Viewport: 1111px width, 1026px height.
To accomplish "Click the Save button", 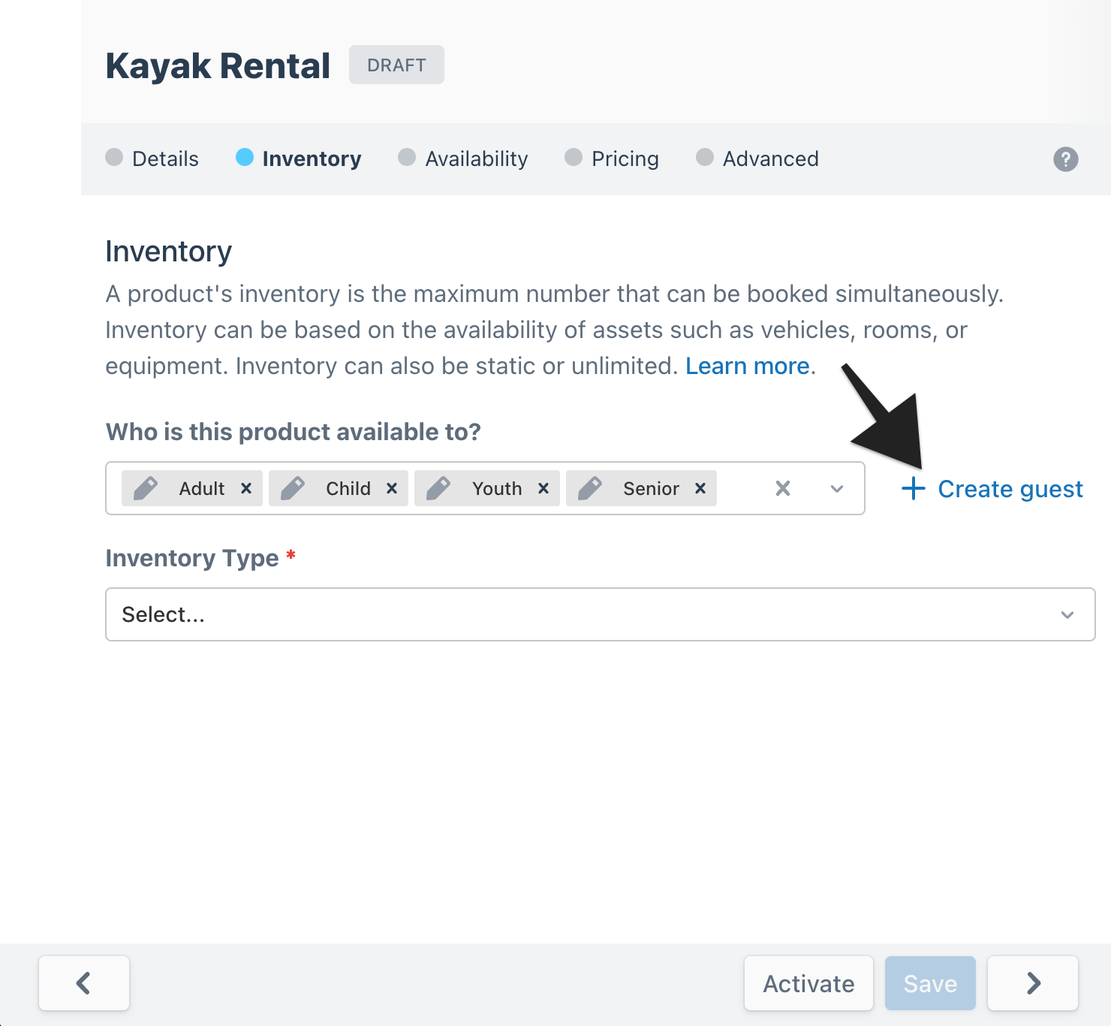I will (x=931, y=983).
